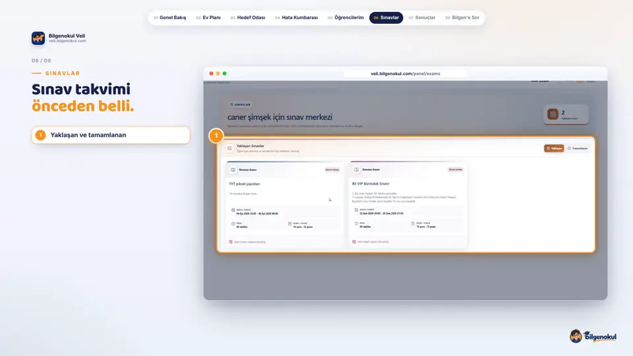Click the duration clock icon in Bil VIP card
This screenshot has height=356, width=633.
click(356, 223)
